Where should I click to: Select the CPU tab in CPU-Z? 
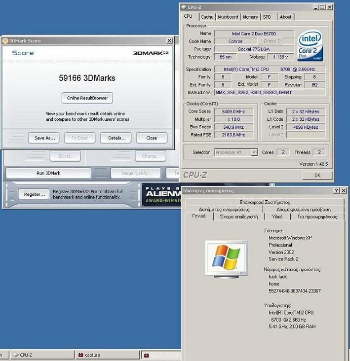point(188,16)
